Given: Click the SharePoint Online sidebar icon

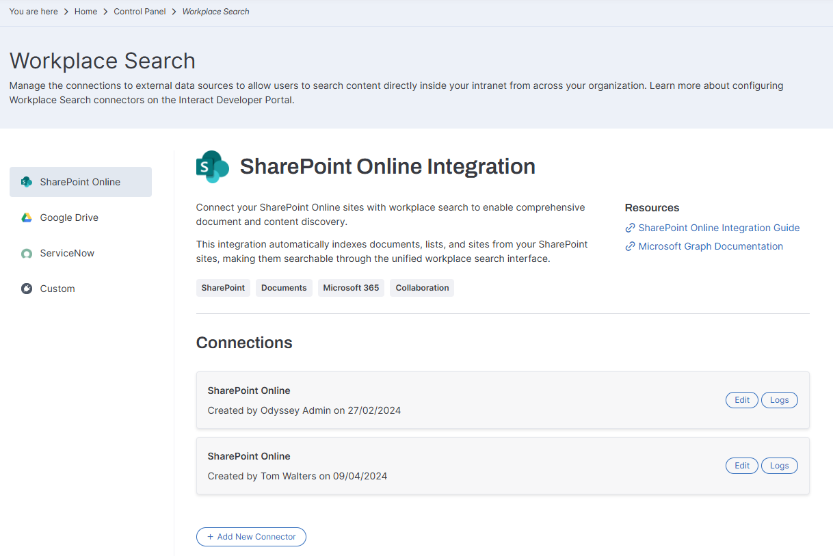Looking at the screenshot, I should tap(27, 182).
